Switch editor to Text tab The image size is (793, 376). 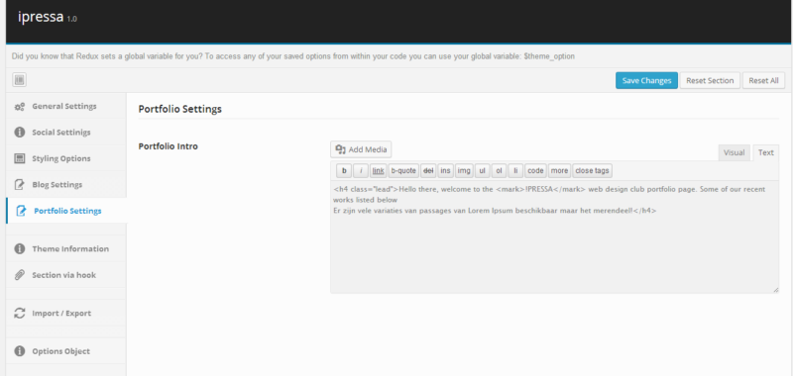point(765,152)
